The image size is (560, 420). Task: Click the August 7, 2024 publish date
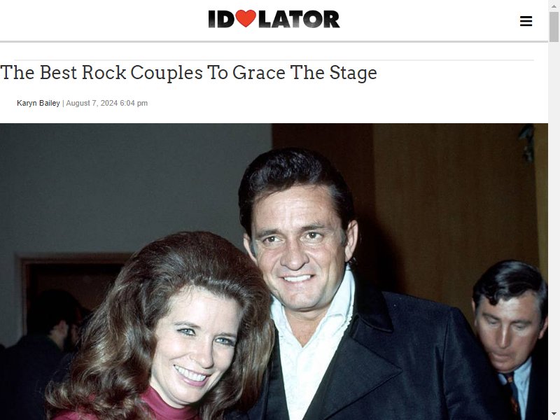(x=92, y=103)
